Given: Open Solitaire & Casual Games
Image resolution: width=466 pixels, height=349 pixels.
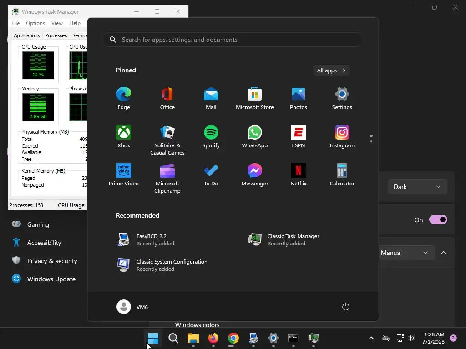Looking at the screenshot, I should (167, 140).
